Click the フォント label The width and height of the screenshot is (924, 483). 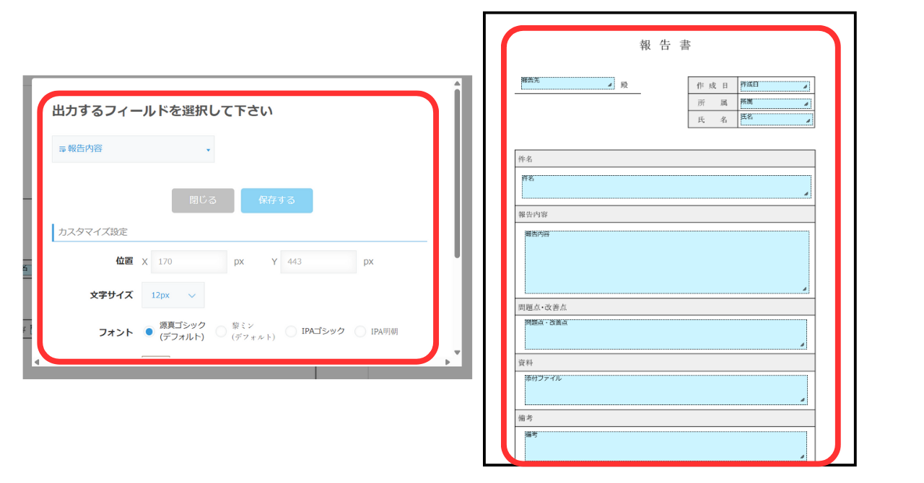(115, 332)
